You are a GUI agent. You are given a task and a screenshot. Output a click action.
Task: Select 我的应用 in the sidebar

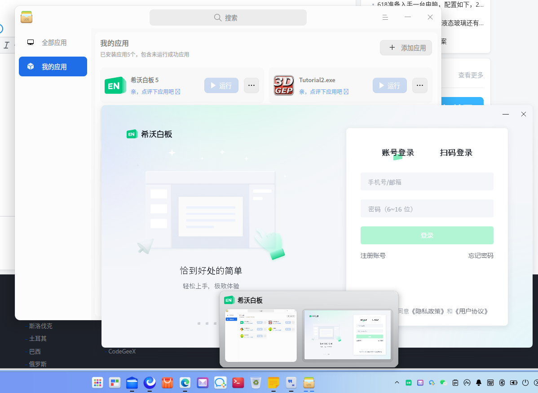(x=53, y=66)
